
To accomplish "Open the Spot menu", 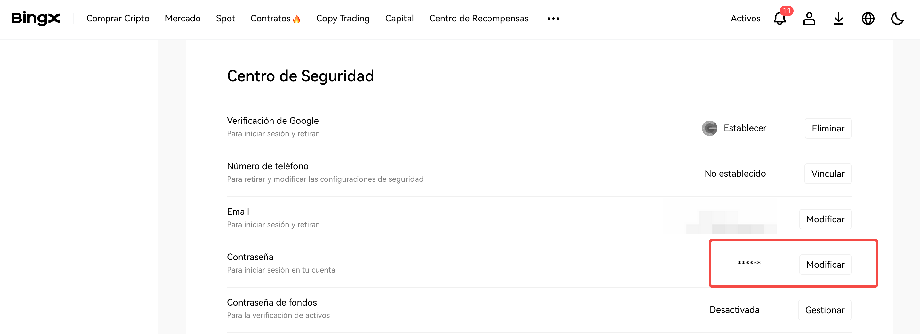I will tap(225, 19).
